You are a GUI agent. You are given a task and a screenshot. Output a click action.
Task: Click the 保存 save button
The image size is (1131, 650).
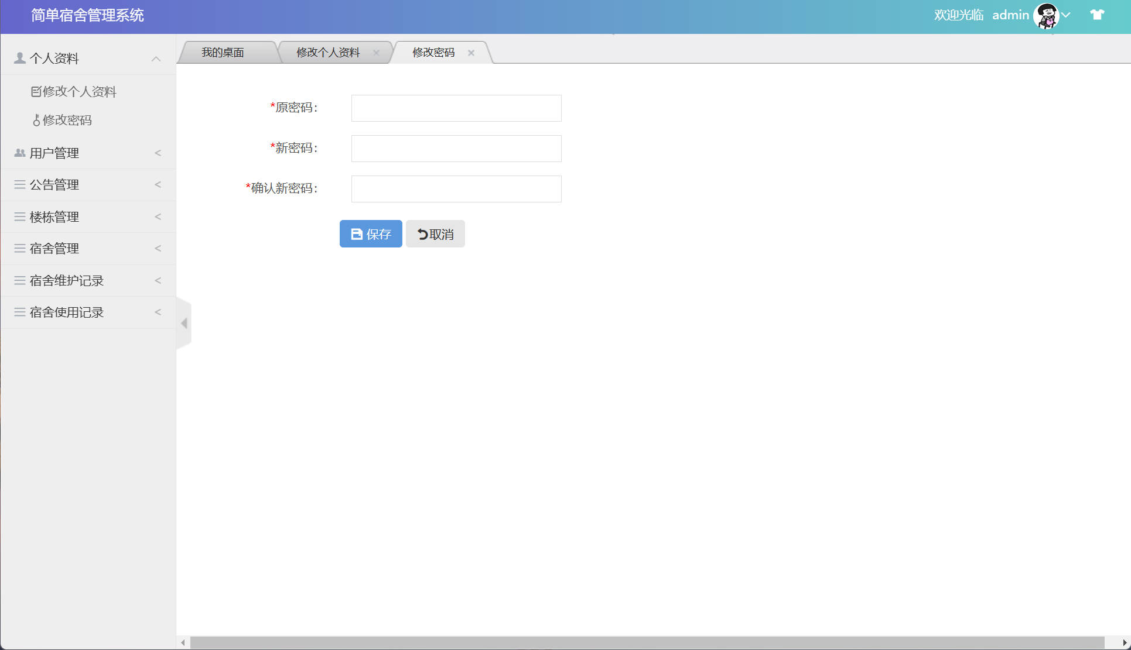(371, 234)
